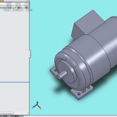
Task: Switch to the 3D view tab at bottom
Action: point(4,116)
